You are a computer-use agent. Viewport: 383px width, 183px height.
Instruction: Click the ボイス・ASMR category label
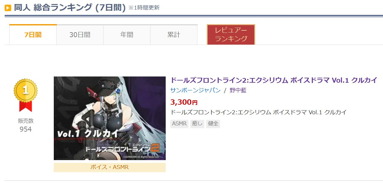pyautogui.click(x=110, y=168)
